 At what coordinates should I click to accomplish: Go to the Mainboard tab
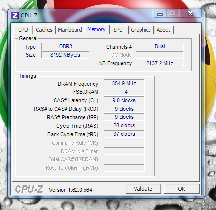pos(70,30)
